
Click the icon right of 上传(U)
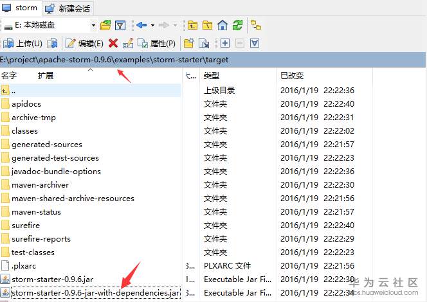tap(52, 43)
